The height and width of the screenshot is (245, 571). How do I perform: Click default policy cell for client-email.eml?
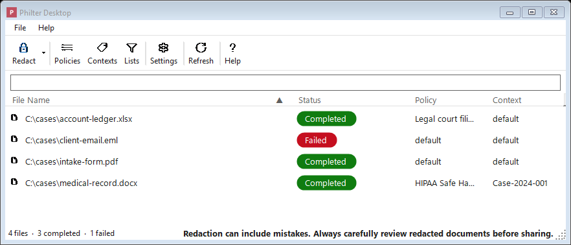click(428, 141)
